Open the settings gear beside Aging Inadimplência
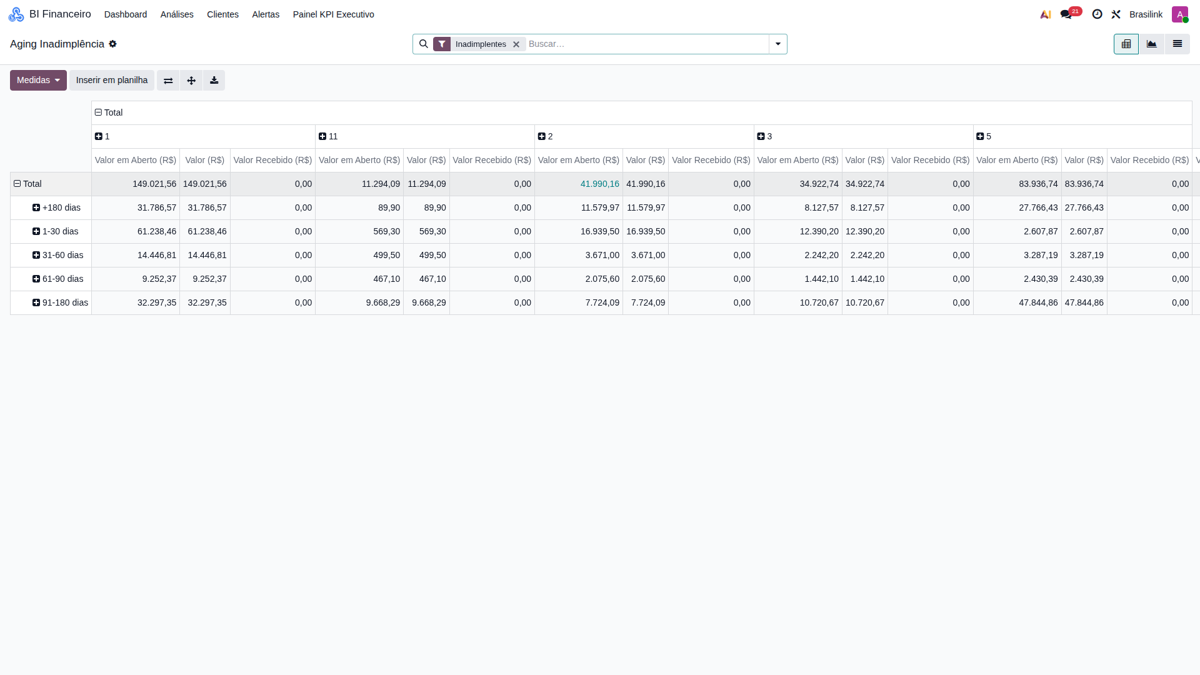Viewport: 1200px width, 675px height. pos(112,44)
